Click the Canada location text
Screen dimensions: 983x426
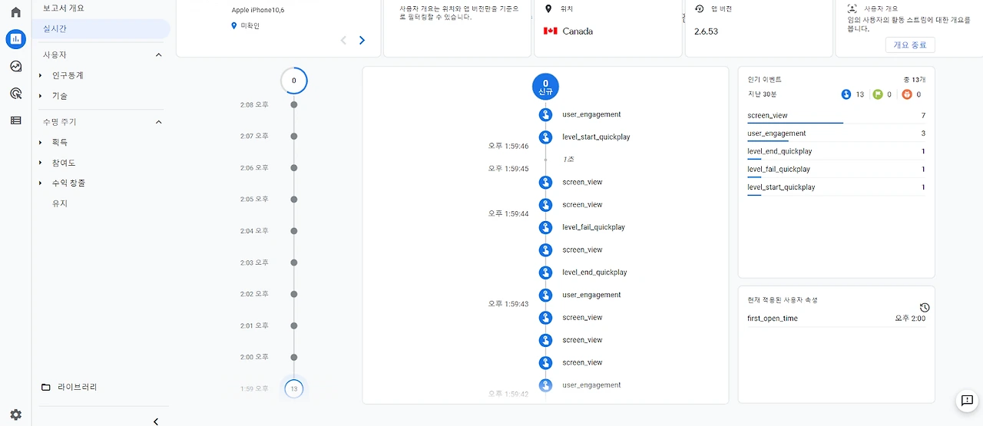(578, 31)
